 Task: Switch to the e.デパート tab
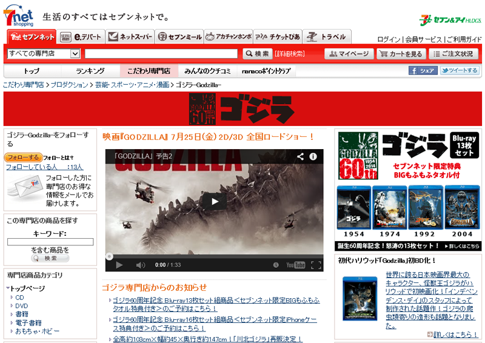click(81, 37)
